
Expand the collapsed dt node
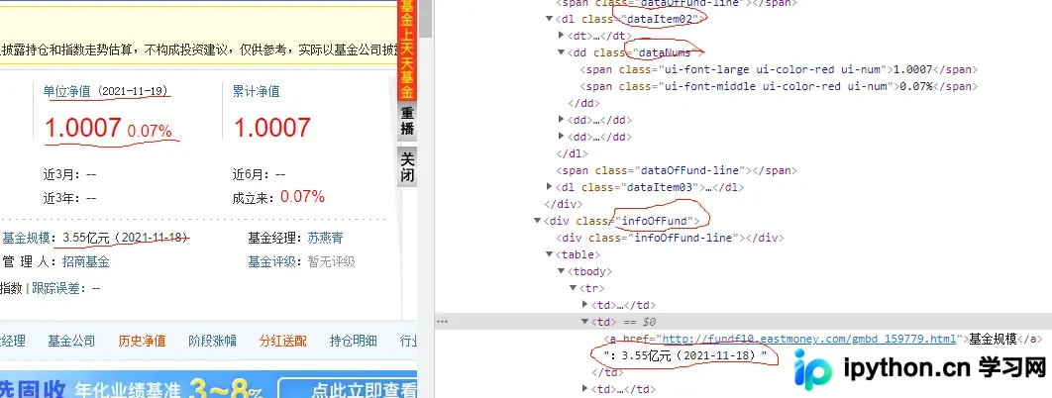coord(562,36)
